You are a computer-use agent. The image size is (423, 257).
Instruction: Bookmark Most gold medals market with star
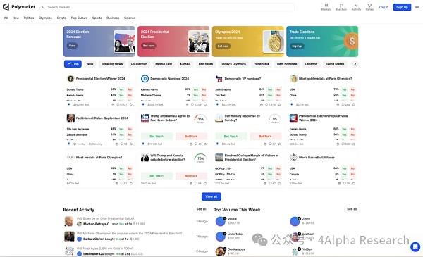point(354,104)
